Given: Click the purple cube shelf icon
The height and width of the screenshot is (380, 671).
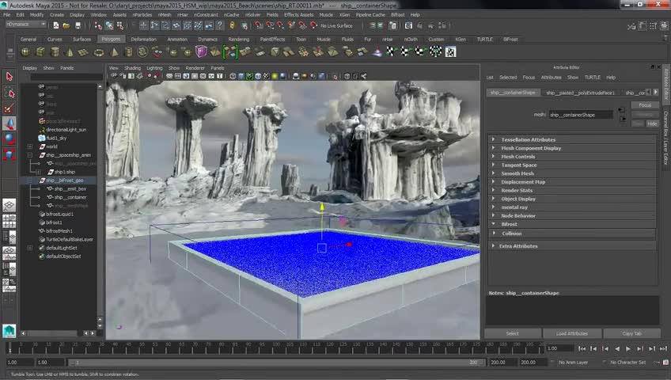Looking at the screenshot, I should click(x=201, y=52).
